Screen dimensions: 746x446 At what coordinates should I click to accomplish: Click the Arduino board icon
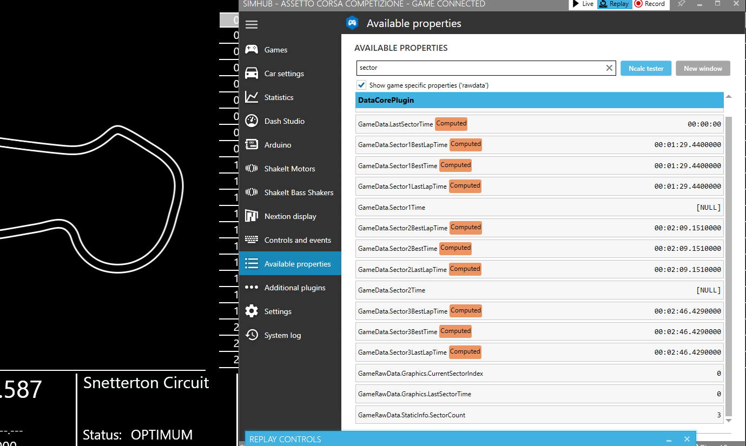[x=252, y=145]
